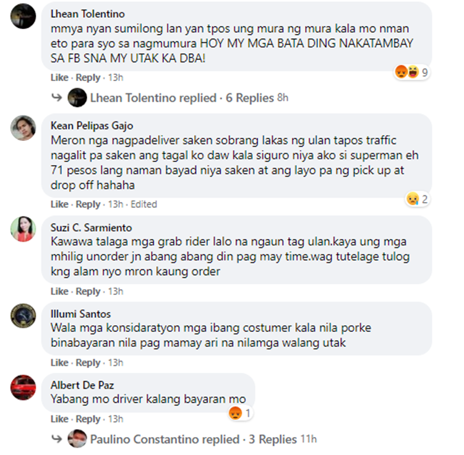View edit history via Edited label

[x=144, y=204]
